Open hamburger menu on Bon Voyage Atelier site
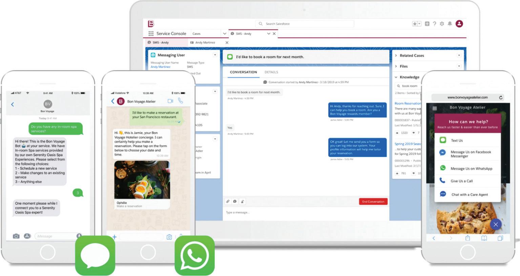520x276 pixels. pyautogui.click(x=435, y=108)
